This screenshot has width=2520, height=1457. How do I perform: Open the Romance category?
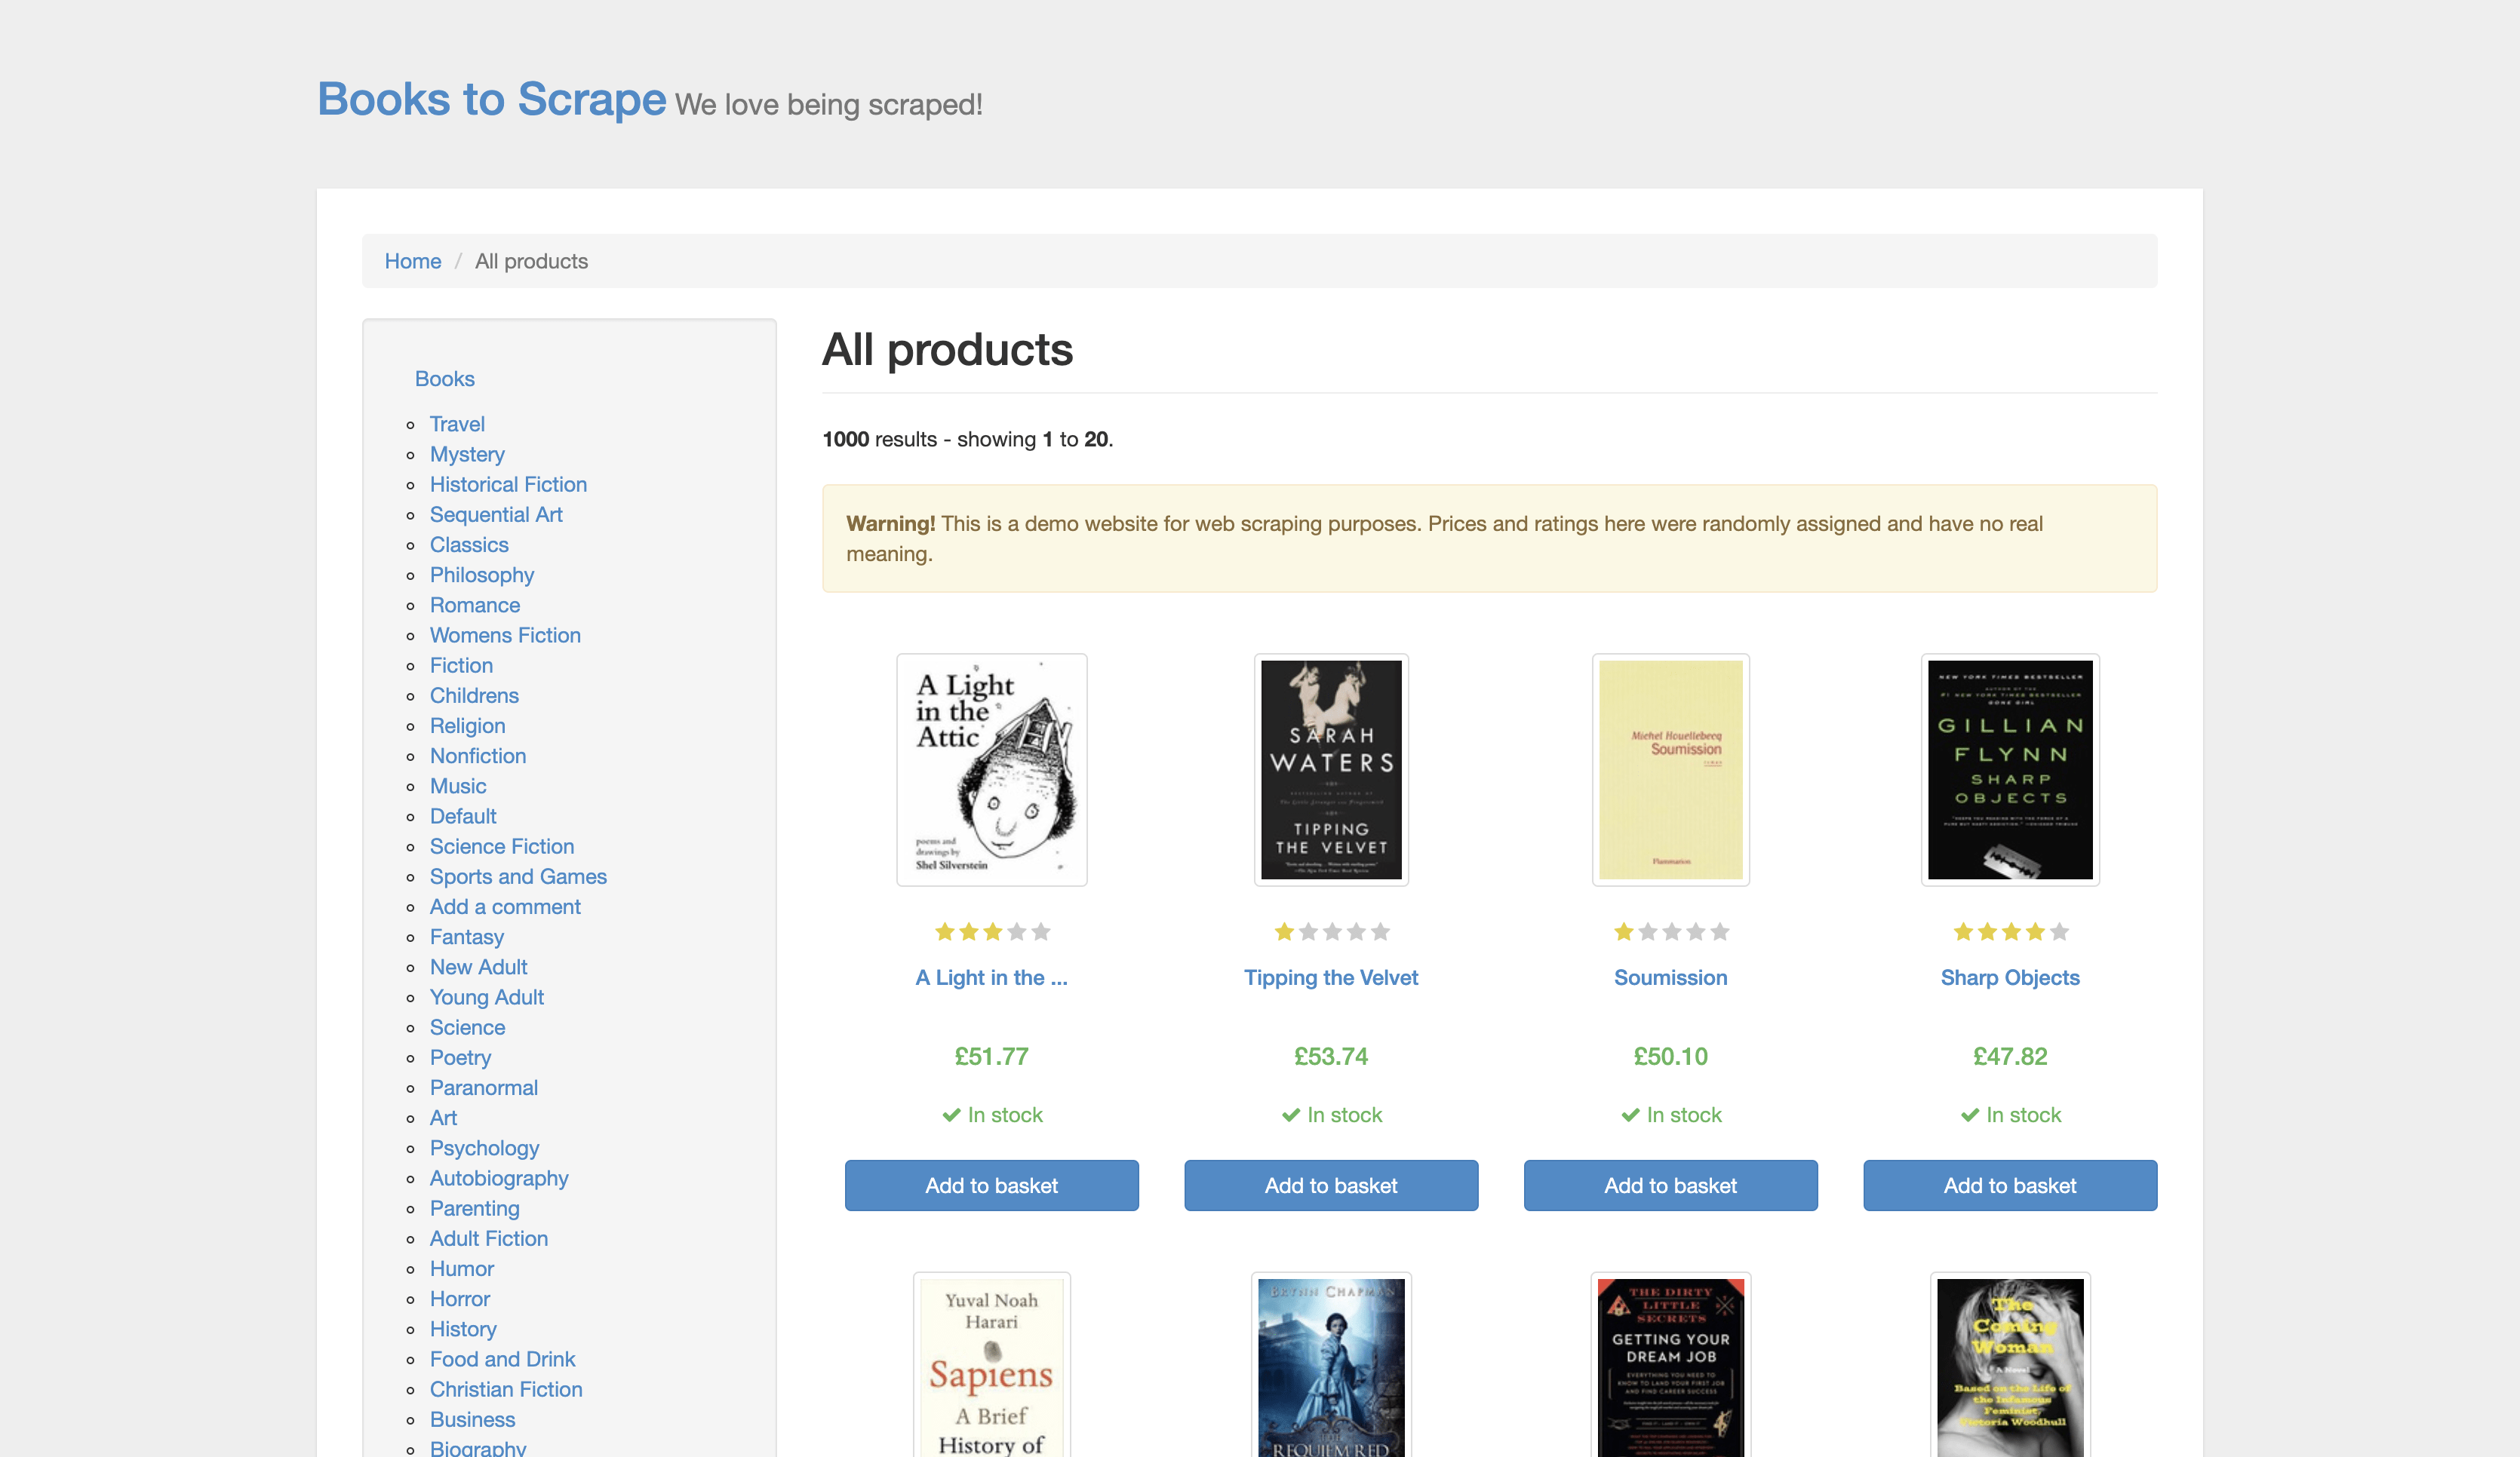(x=475, y=605)
